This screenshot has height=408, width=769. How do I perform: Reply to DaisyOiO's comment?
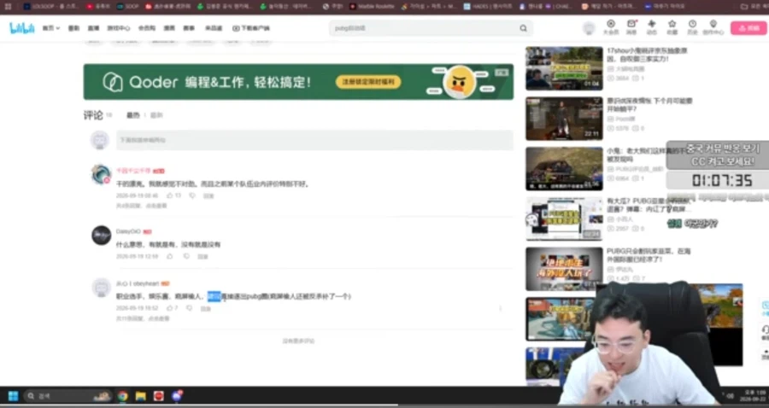point(203,256)
